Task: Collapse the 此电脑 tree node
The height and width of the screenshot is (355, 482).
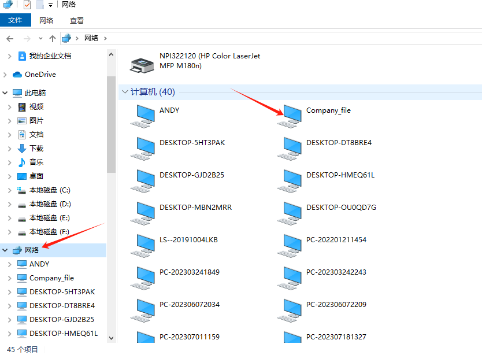Action: pos(5,93)
